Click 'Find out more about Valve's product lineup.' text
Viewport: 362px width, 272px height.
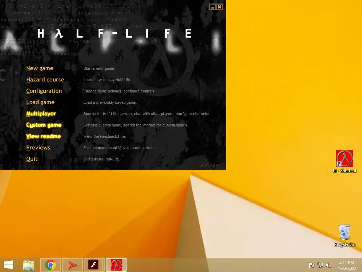[119, 148]
